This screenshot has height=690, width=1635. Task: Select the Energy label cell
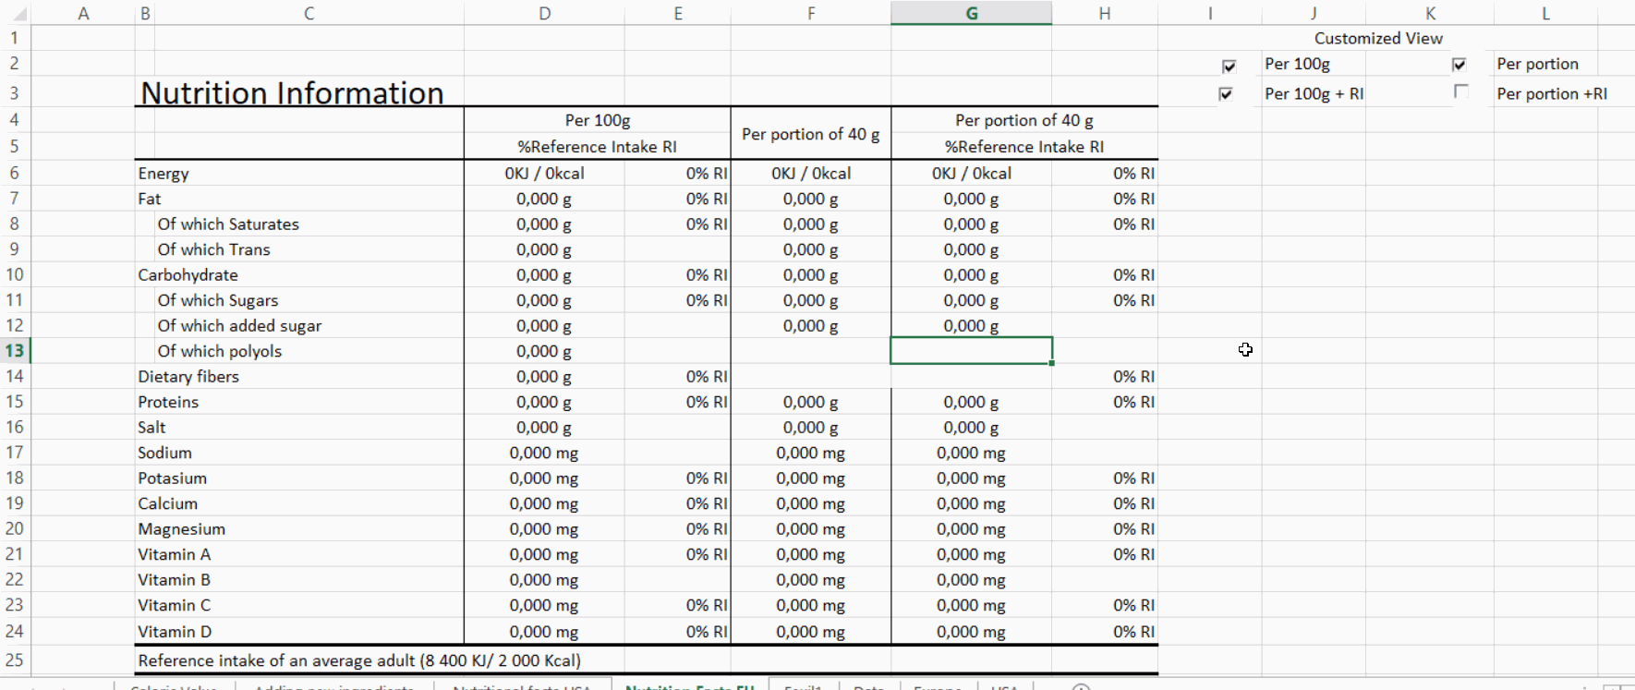(163, 174)
